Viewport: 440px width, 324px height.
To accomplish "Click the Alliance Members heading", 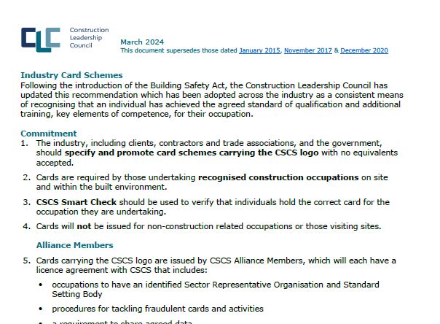I will coord(74,246).
